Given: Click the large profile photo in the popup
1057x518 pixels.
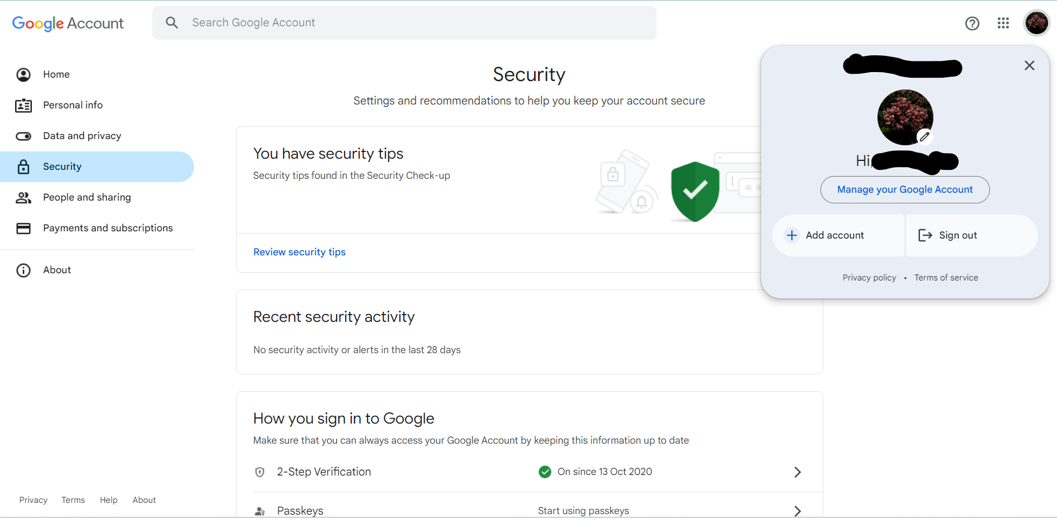Looking at the screenshot, I should (905, 117).
